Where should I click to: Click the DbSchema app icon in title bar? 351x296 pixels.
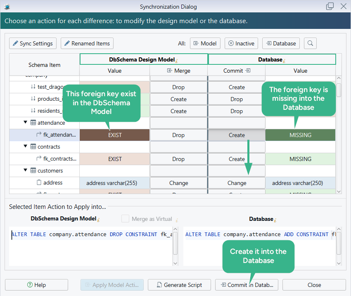tap(7, 7)
